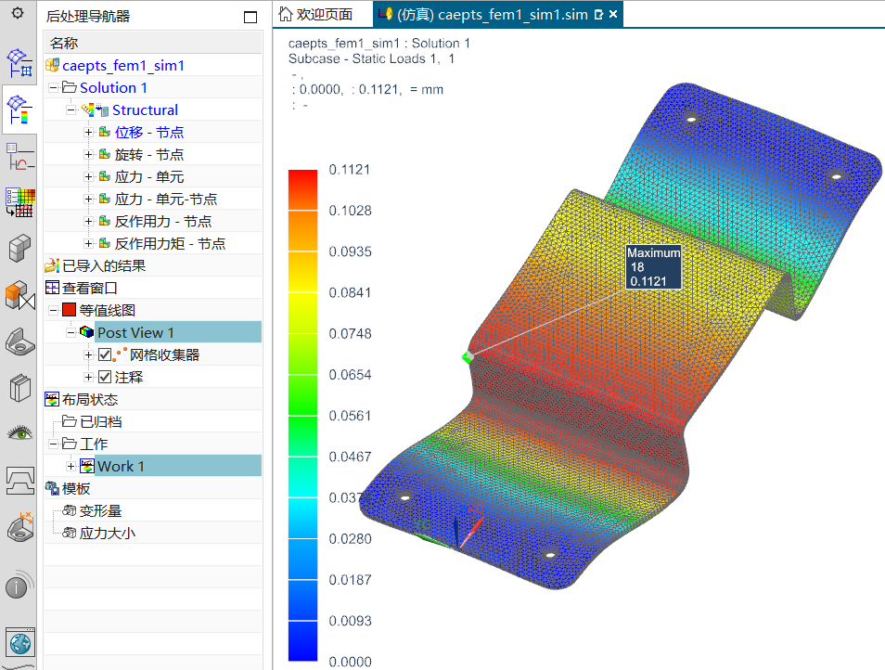Expand the 网格收集器 node
This screenshot has height=670, width=885.
(x=88, y=354)
